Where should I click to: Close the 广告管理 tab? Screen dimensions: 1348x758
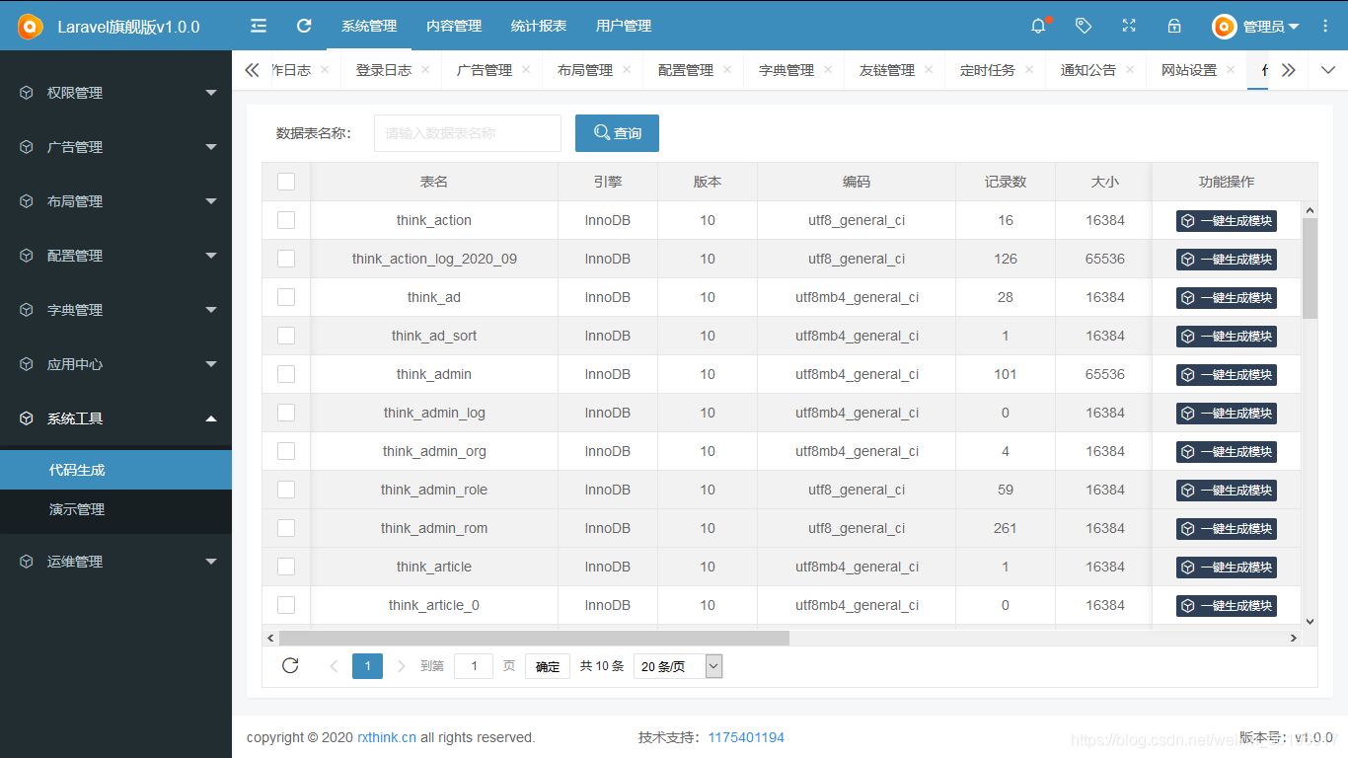click(x=526, y=70)
